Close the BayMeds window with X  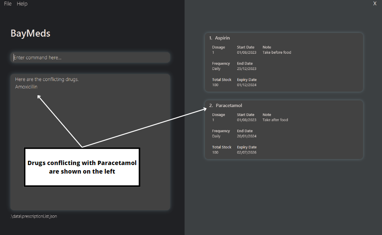coord(375,3)
